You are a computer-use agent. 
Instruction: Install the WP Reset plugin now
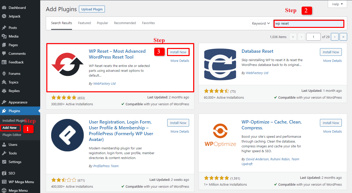[x=178, y=52]
